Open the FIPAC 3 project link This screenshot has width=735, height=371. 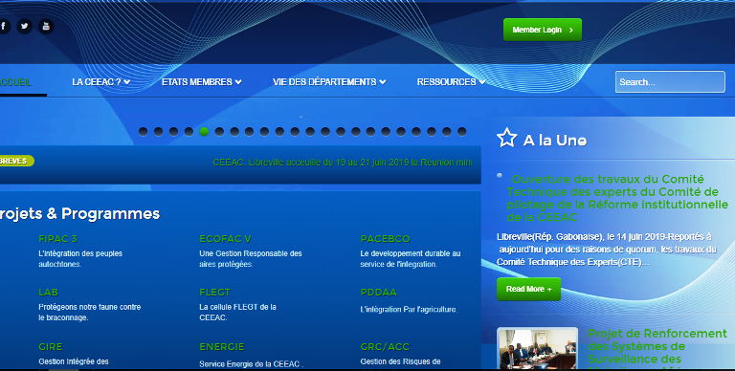(x=57, y=239)
